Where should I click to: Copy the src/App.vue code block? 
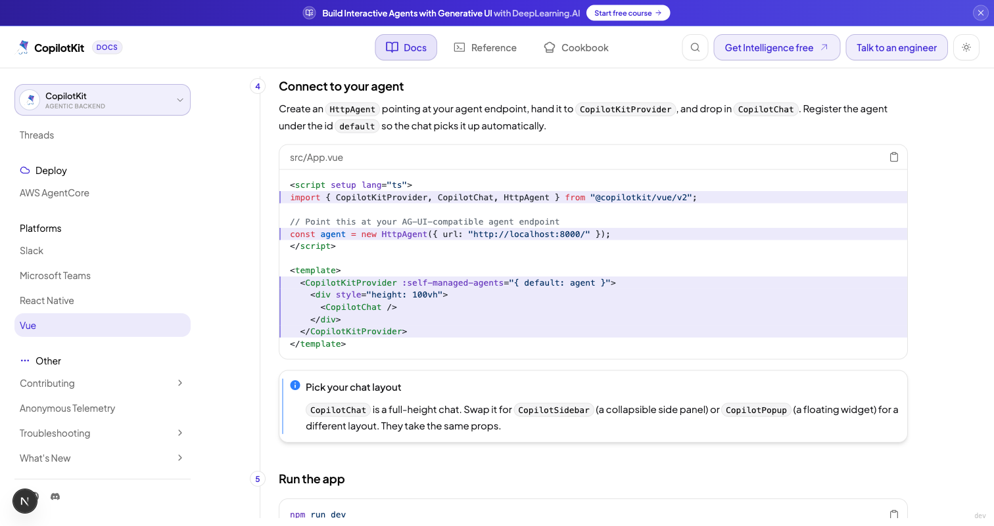[893, 157]
